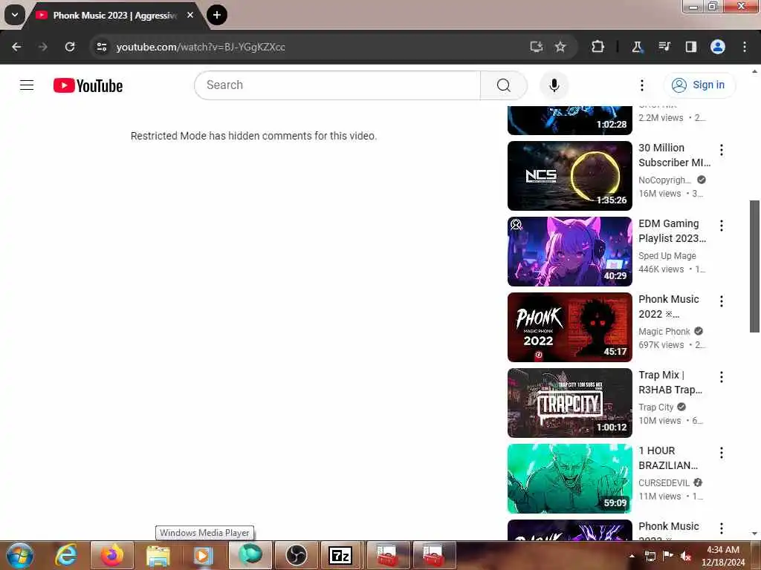Visit the CURSEDEVIL channel

click(x=664, y=482)
